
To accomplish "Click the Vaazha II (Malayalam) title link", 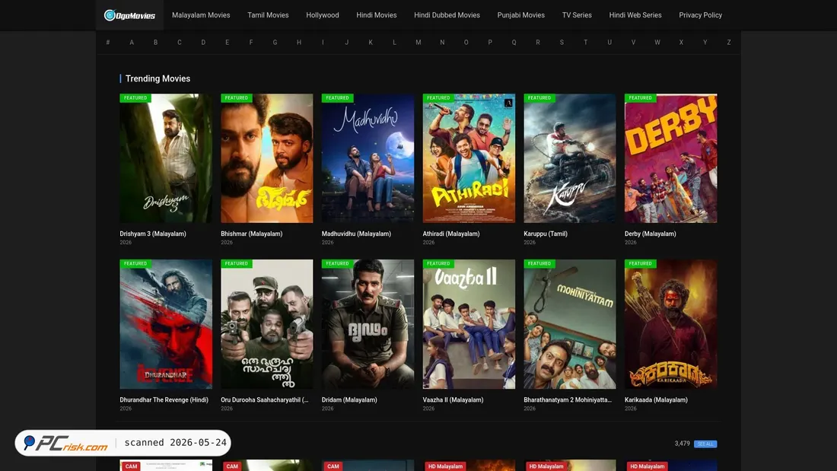I will tap(453, 400).
